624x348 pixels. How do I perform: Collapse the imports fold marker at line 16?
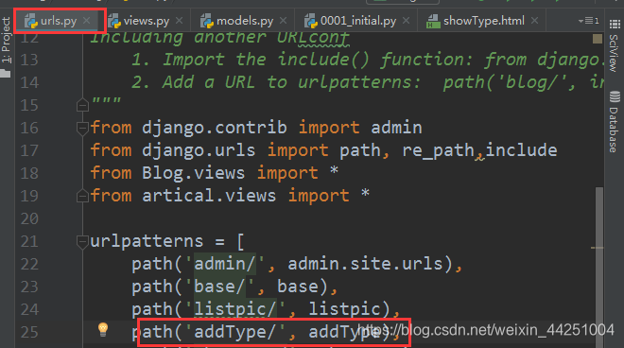point(82,129)
